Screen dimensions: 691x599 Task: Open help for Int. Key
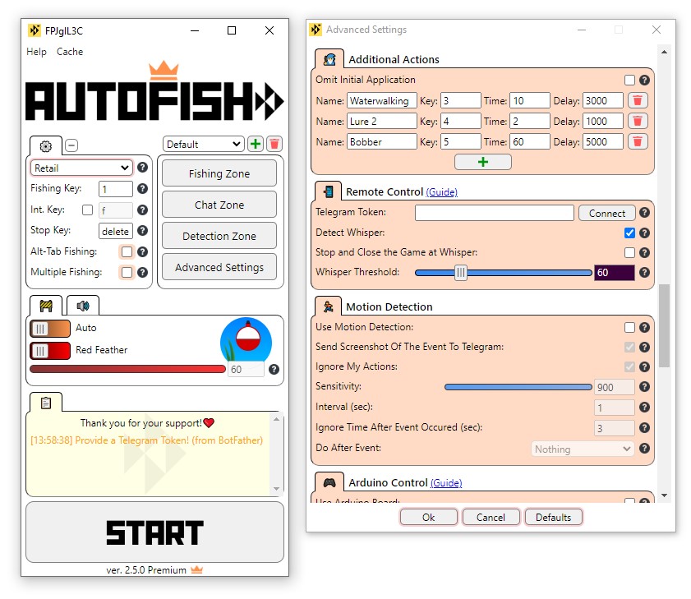click(142, 210)
